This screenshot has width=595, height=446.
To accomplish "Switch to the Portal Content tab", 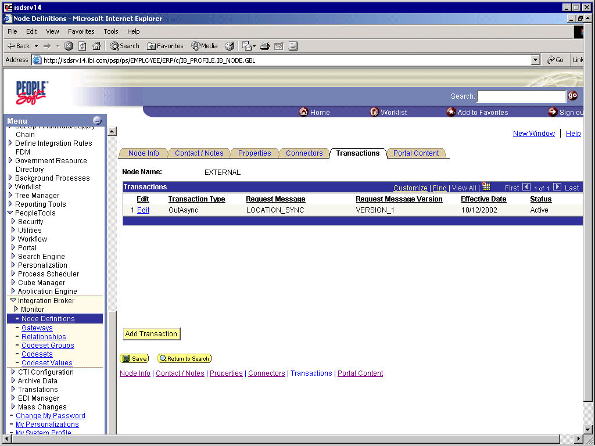I will point(416,153).
